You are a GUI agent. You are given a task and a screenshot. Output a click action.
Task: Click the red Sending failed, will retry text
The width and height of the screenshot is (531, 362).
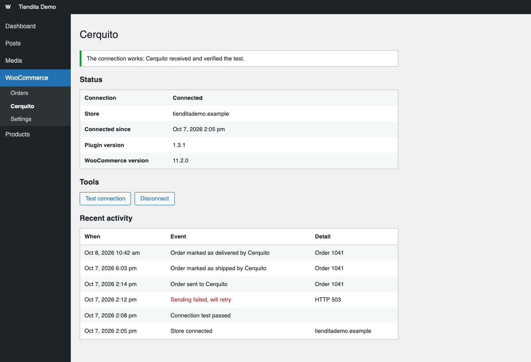[201, 300]
